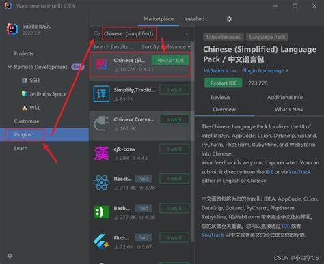The height and width of the screenshot is (264, 324).
Task: Click the Simplify,Traditi... plugin name
Action: [x=135, y=90]
